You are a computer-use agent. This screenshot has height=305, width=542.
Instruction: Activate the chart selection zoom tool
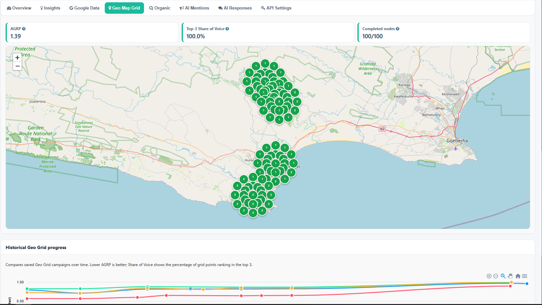[503, 276]
